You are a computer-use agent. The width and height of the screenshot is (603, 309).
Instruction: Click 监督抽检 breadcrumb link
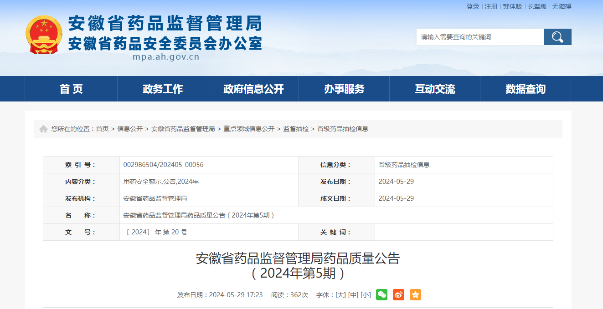coord(296,129)
